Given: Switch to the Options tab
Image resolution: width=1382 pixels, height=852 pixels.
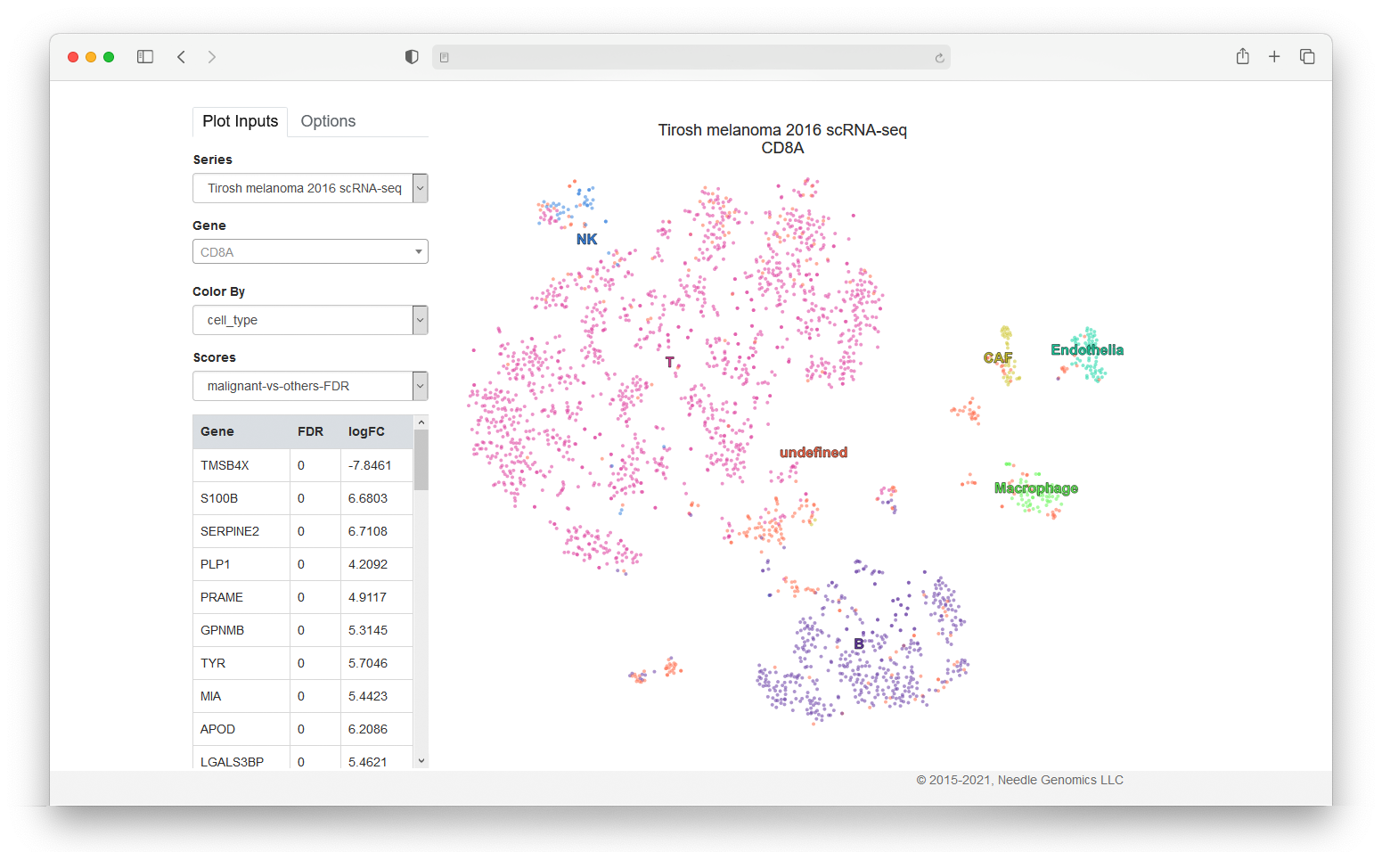Looking at the screenshot, I should pos(328,121).
